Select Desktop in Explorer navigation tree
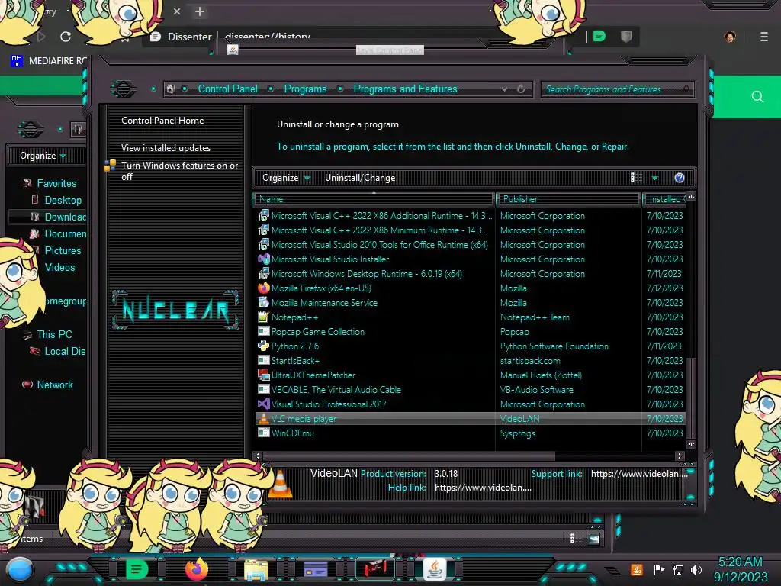This screenshot has width=781, height=586. coord(63,201)
